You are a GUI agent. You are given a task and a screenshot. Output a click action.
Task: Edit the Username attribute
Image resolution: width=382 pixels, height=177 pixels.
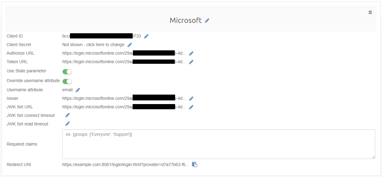(77, 90)
